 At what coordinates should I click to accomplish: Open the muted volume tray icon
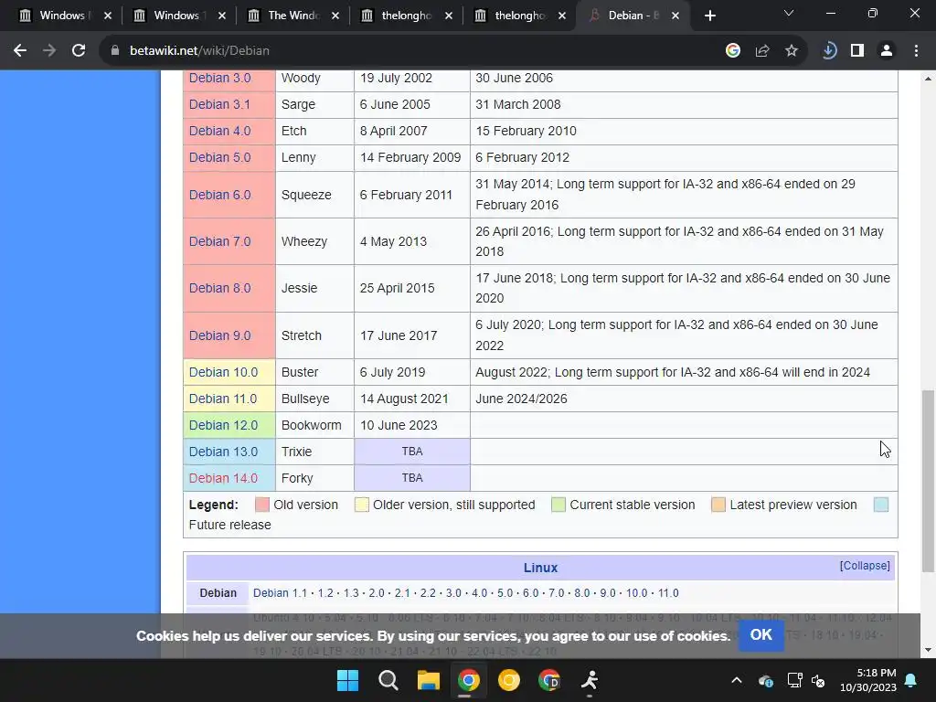click(x=818, y=680)
